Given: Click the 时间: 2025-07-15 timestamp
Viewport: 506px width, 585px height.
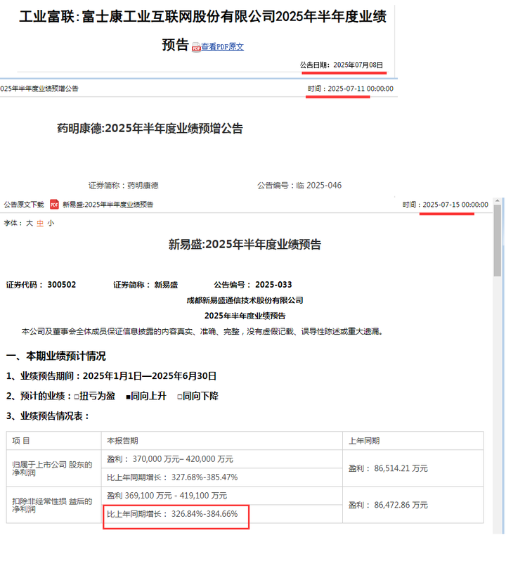Looking at the screenshot, I should tap(446, 205).
